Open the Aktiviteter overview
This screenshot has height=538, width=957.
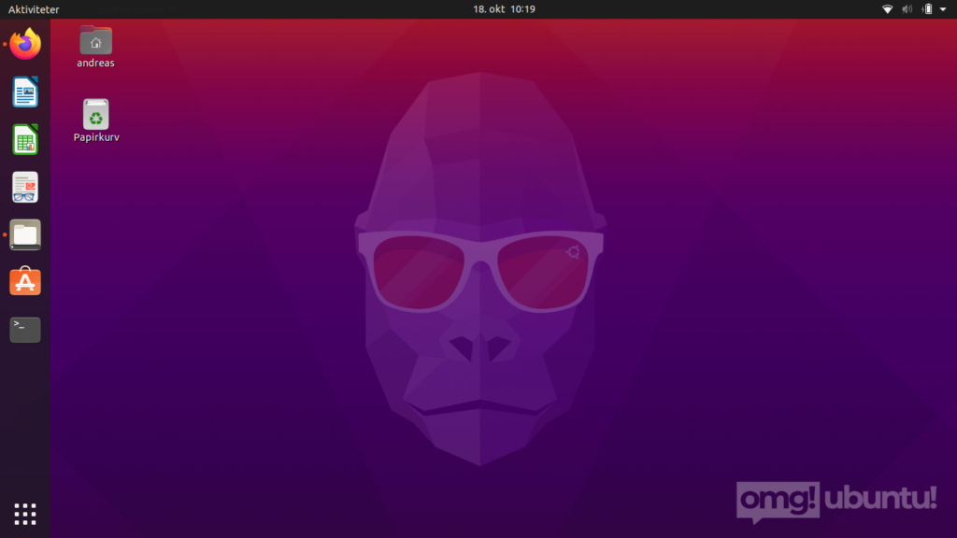point(34,9)
